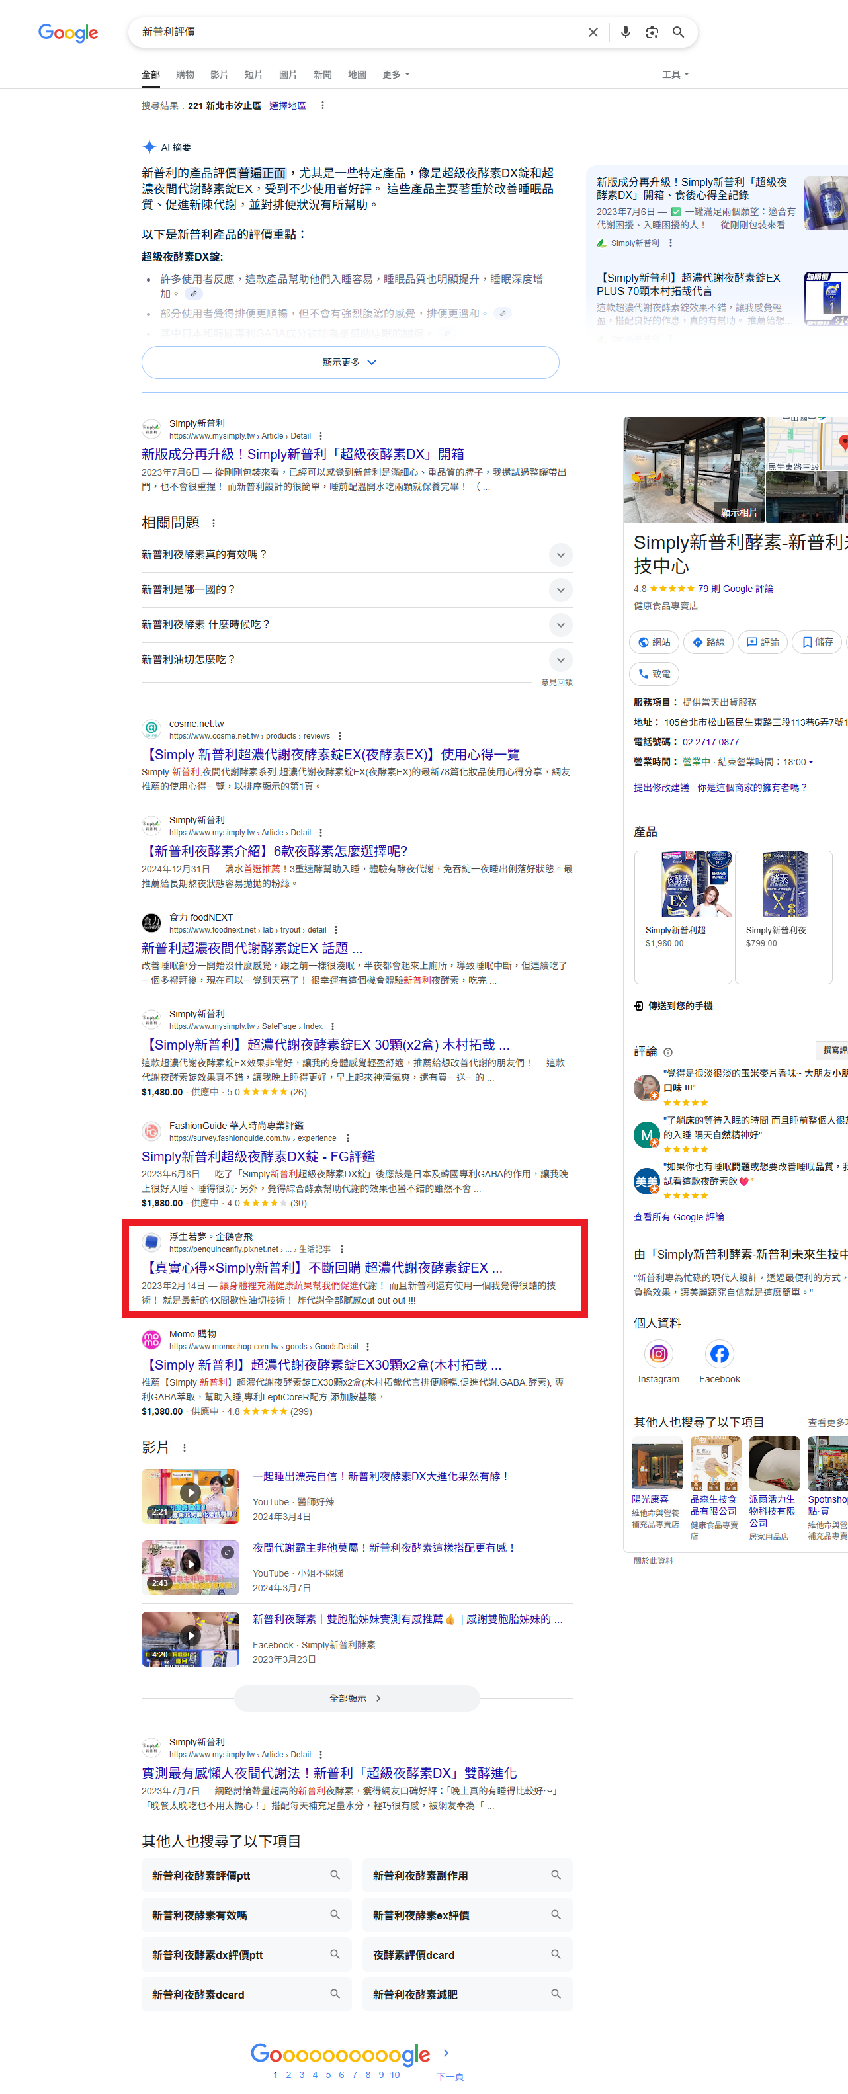The height and width of the screenshot is (2094, 848).
Task: Click 查看所有 Google 評論
Action: 679,1217
